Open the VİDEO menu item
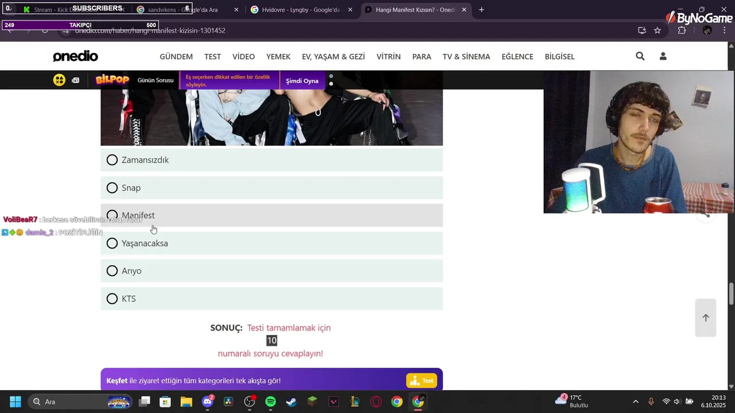The image size is (735, 413). click(243, 56)
